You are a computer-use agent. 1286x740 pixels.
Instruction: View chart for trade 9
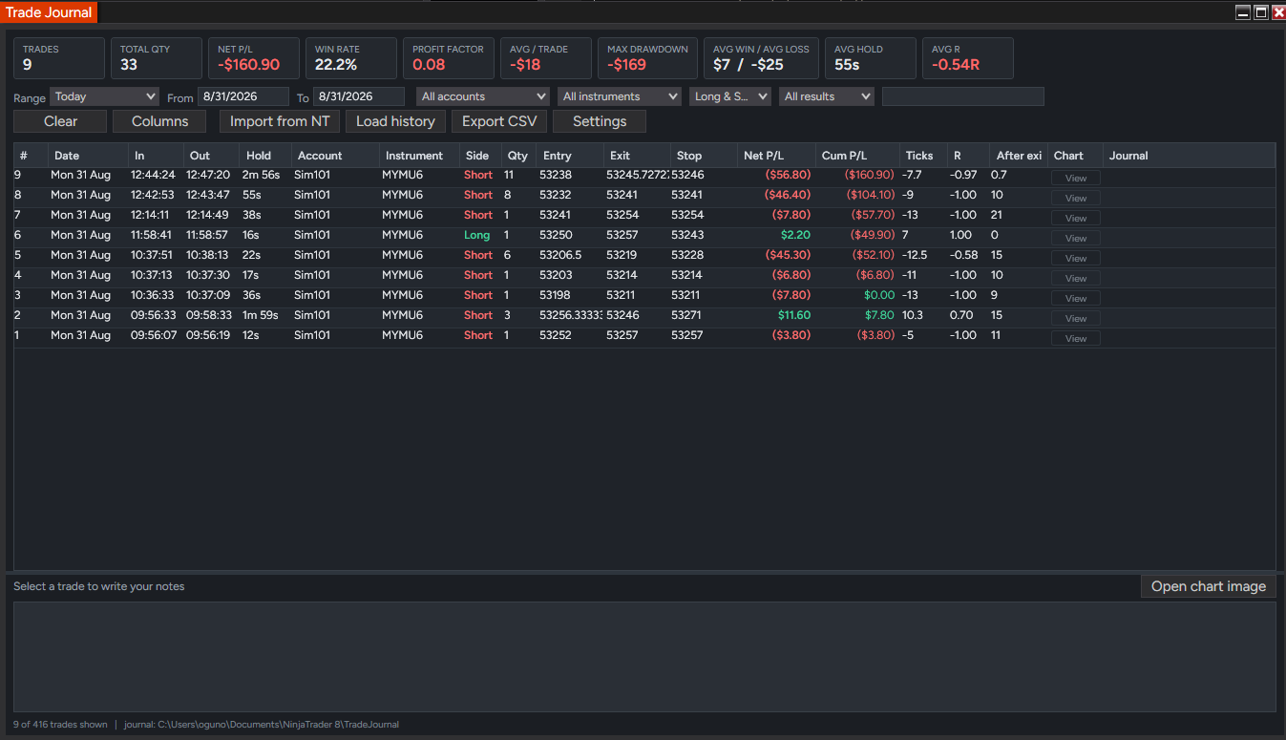click(x=1076, y=179)
